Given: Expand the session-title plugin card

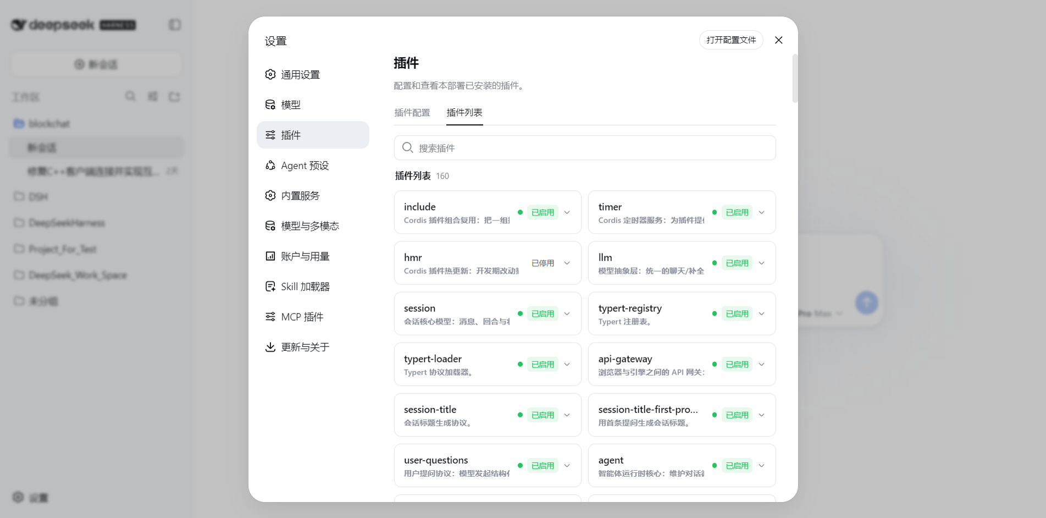Looking at the screenshot, I should pyautogui.click(x=567, y=415).
